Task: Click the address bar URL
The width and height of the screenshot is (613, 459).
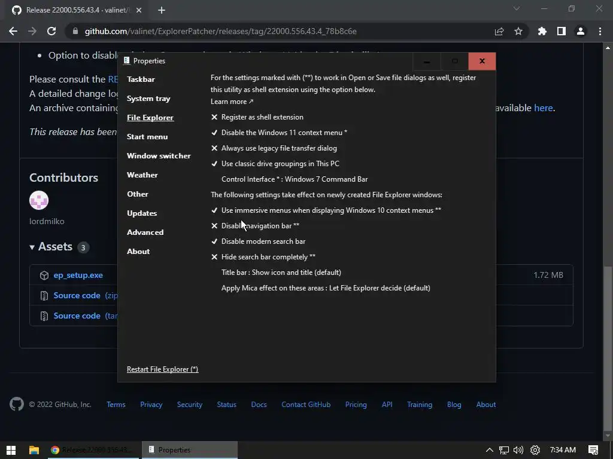Action: pos(220,31)
